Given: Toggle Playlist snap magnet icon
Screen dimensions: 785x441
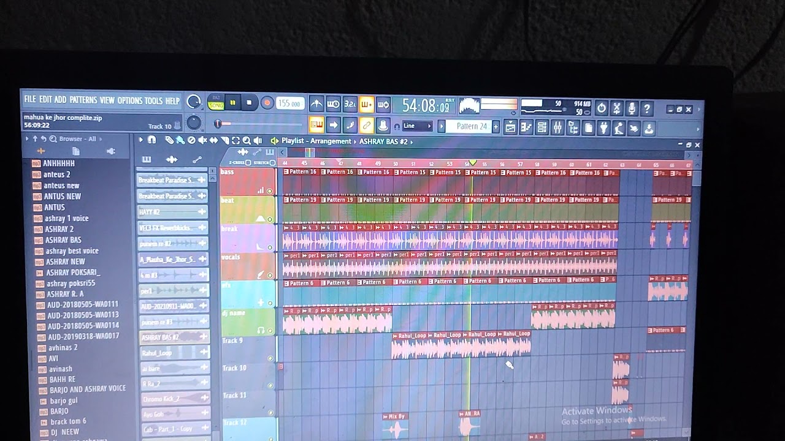Looking at the screenshot, I should (151, 140).
